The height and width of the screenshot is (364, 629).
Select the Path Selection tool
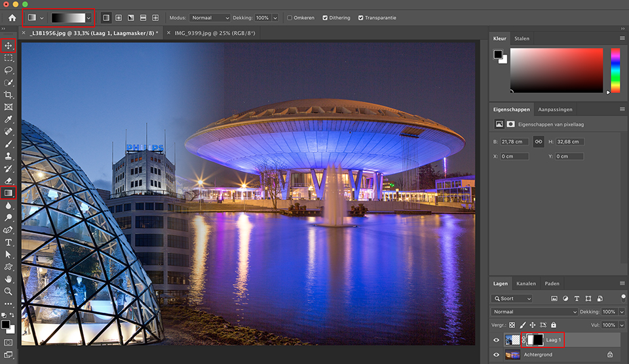click(x=8, y=254)
